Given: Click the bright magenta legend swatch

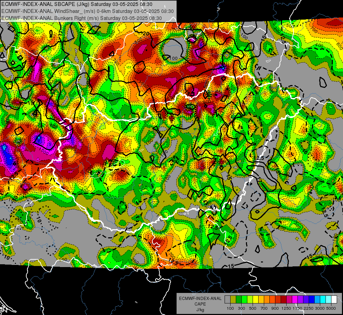Looking at the screenshot, I should (295, 299).
